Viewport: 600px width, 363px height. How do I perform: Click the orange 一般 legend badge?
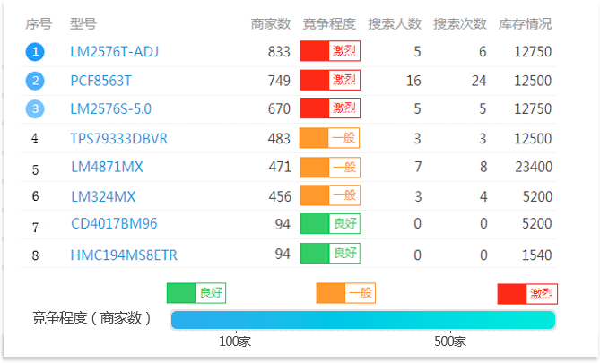click(345, 293)
